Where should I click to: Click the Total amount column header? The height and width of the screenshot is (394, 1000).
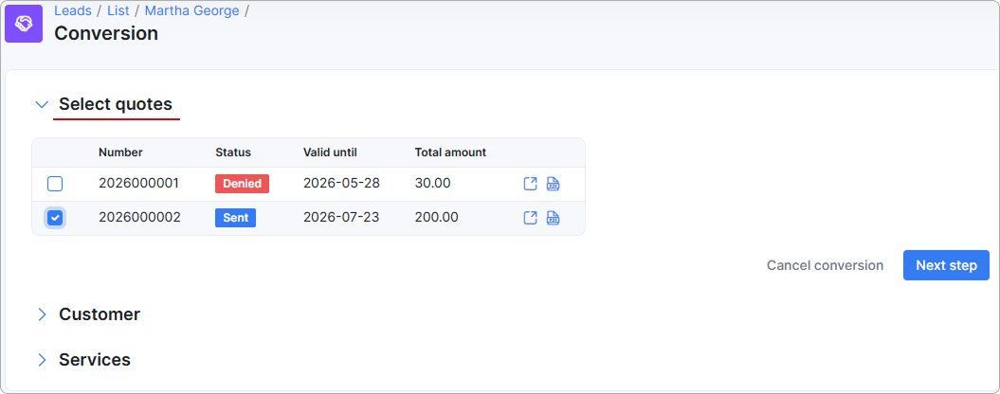pos(450,152)
